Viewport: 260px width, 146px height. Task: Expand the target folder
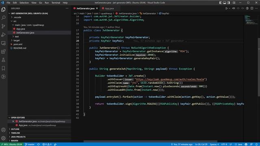(x=39, y=41)
